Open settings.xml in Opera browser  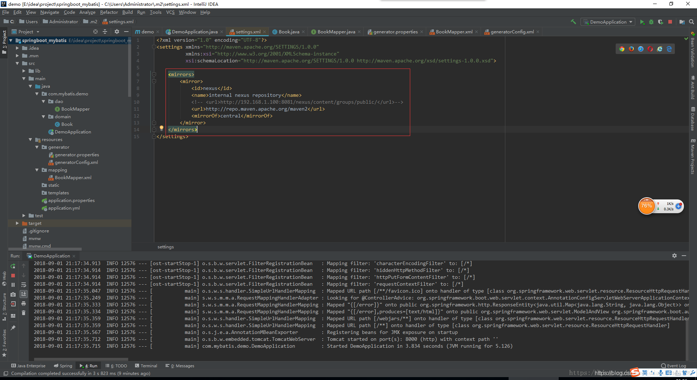click(x=650, y=49)
